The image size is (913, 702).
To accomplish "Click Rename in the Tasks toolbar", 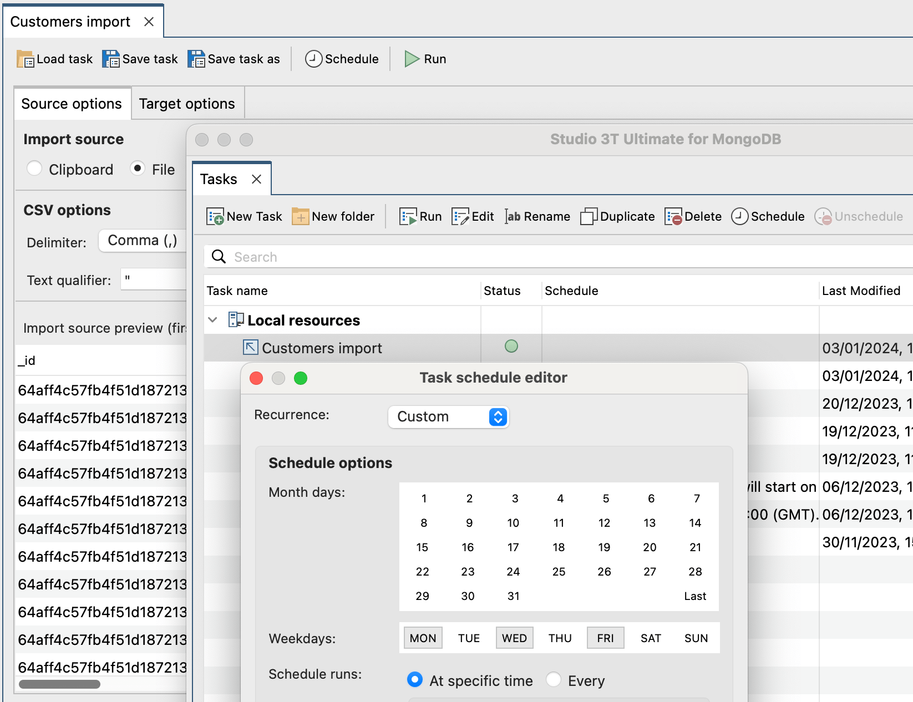I will click(x=537, y=216).
